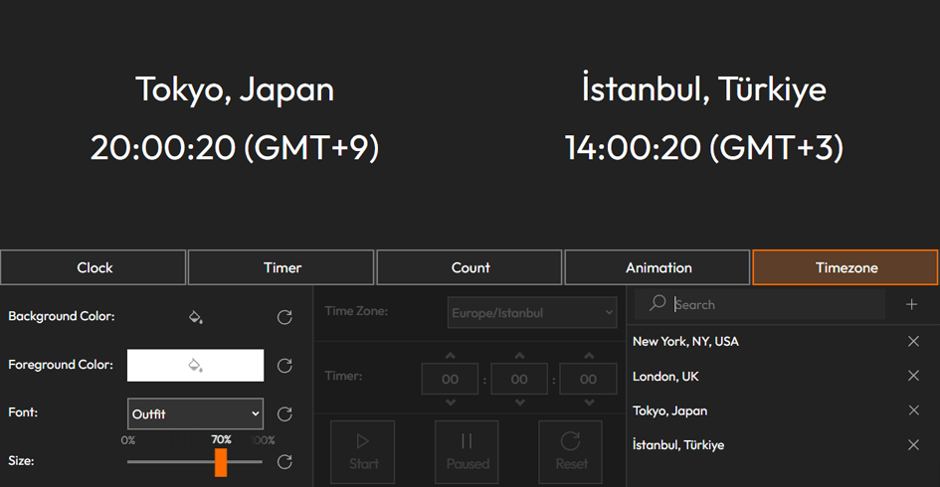
Task: Delete Tokyo, Japan timezone entry
Action: click(913, 410)
